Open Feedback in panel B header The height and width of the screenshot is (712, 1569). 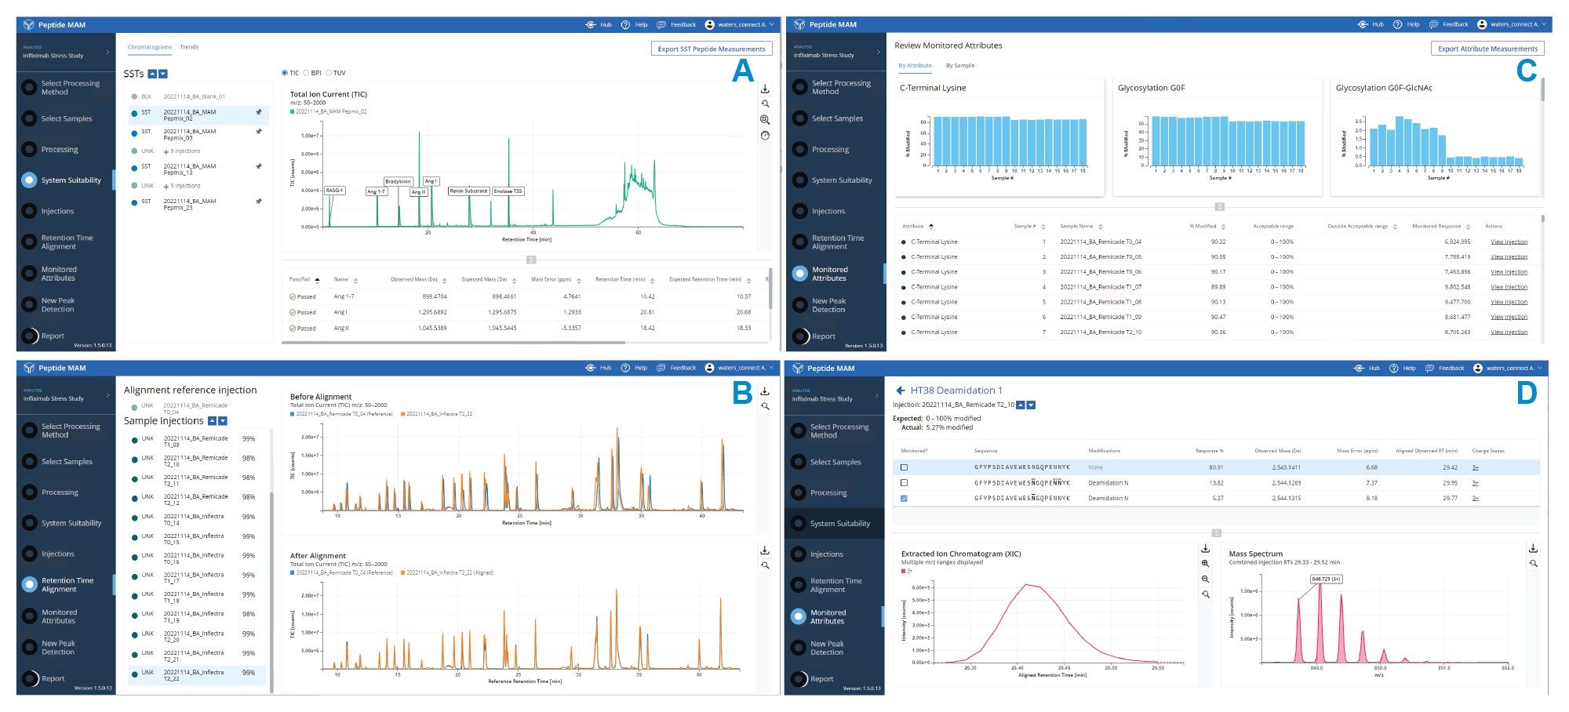pyautogui.click(x=676, y=368)
